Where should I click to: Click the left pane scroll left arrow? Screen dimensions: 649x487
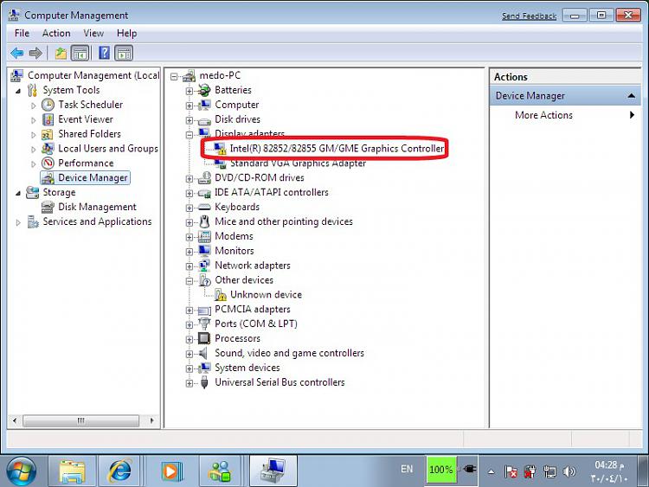coord(15,420)
